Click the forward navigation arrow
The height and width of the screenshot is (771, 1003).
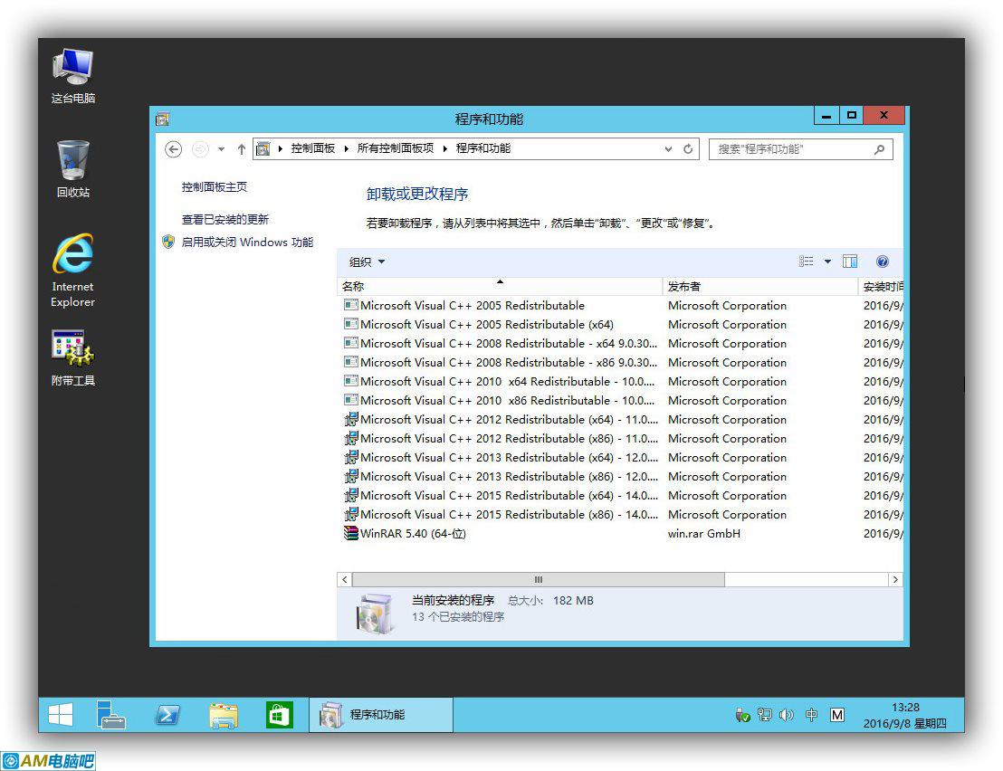(200, 149)
